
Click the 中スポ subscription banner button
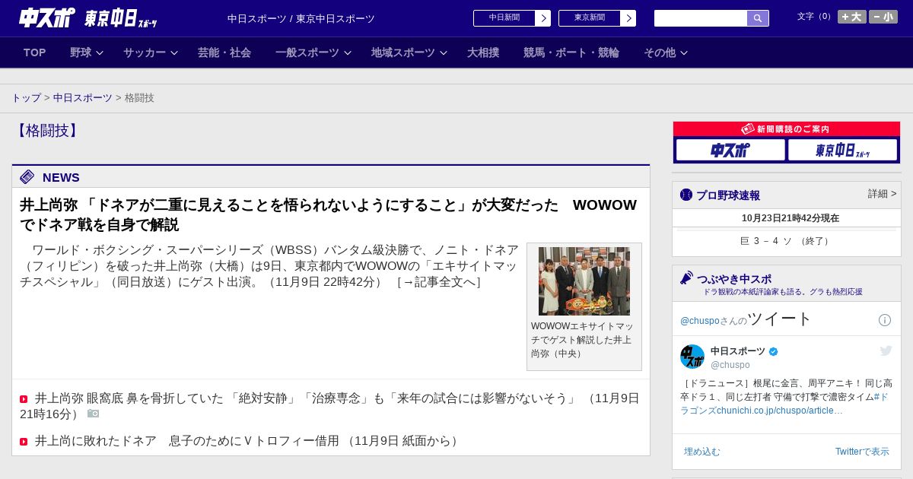click(x=730, y=150)
